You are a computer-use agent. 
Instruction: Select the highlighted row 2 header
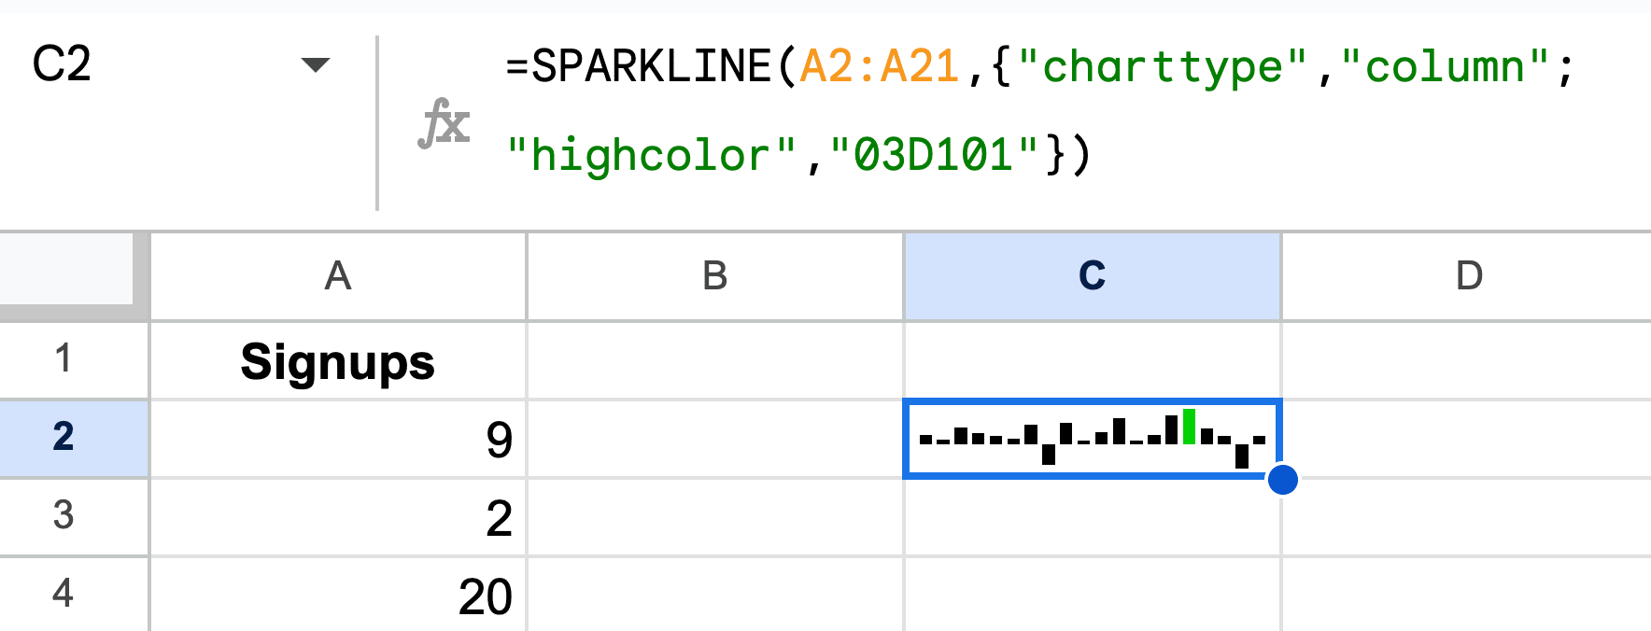pos(63,438)
